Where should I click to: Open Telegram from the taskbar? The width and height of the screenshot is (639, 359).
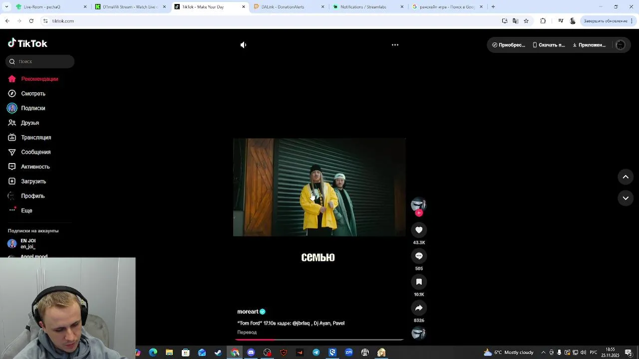[316, 353]
